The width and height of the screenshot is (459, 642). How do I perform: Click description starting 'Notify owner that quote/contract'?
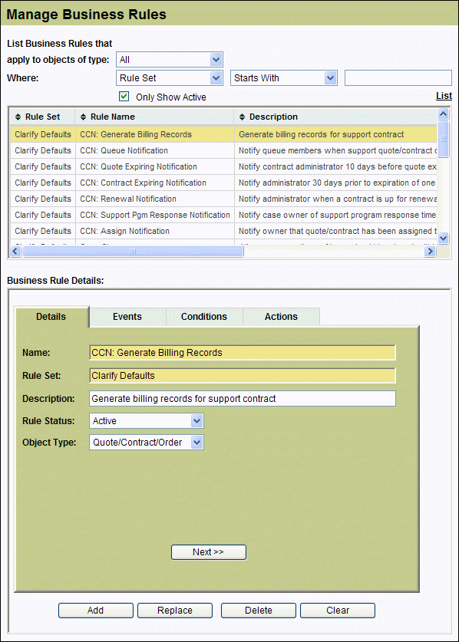(x=338, y=231)
